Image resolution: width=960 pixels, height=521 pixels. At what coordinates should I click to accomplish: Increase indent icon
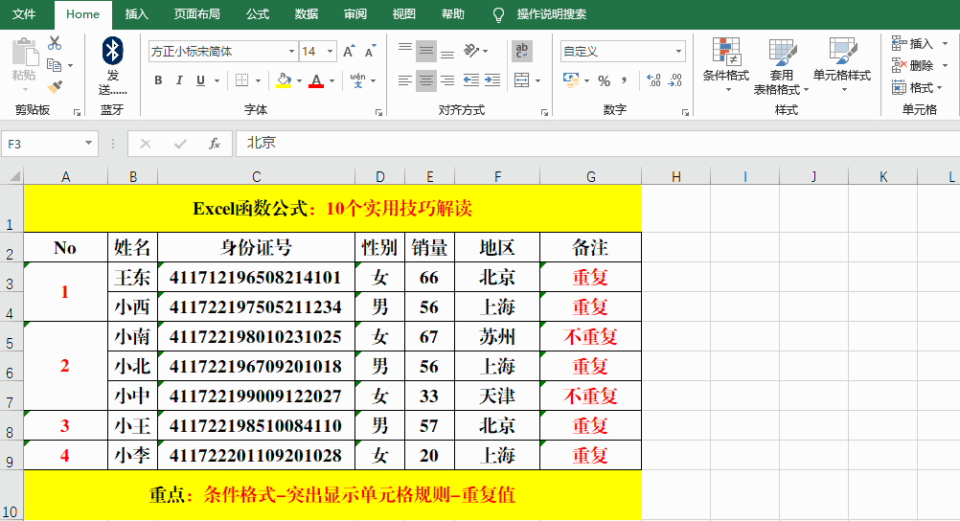[492, 80]
